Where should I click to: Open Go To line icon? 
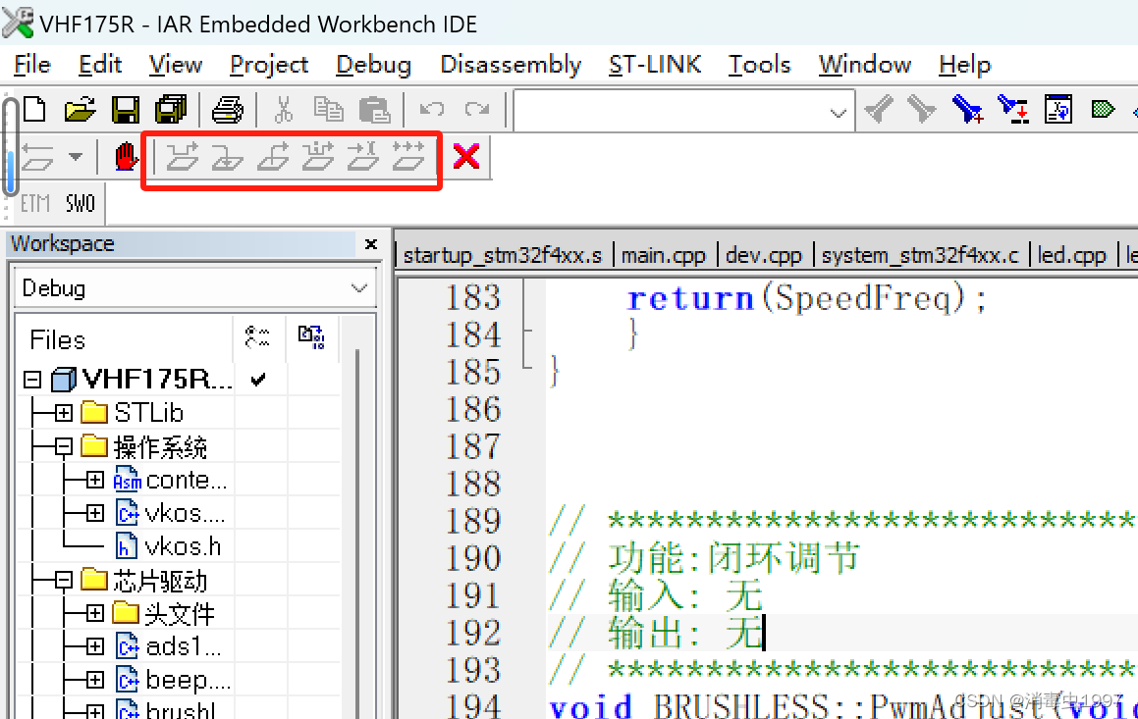1058,110
